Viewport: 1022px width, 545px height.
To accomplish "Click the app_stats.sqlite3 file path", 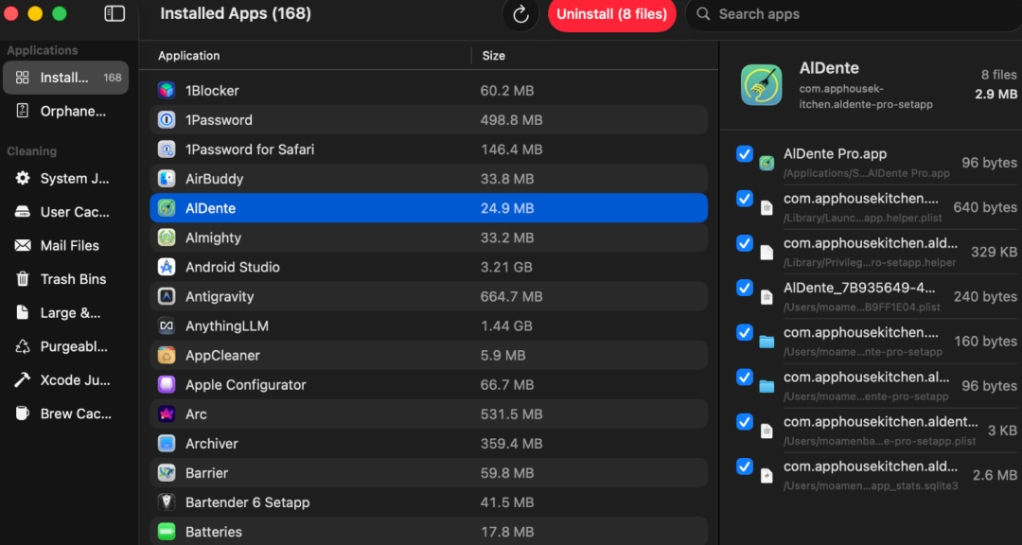I will (x=871, y=485).
